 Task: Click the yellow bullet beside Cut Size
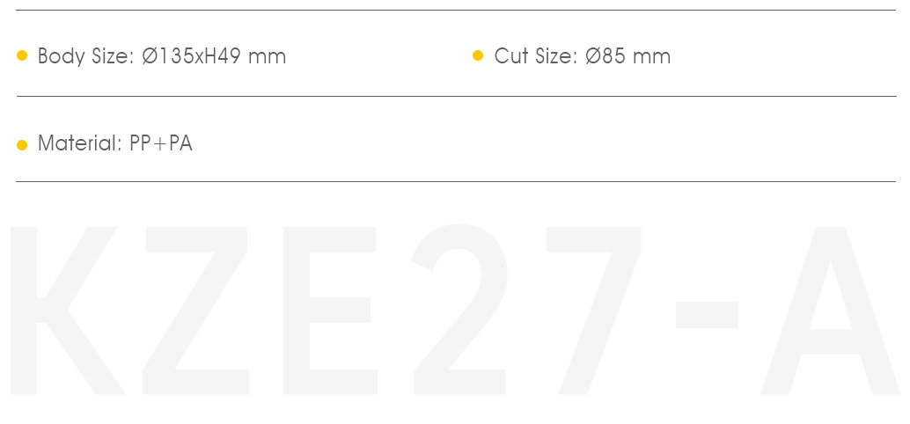click(478, 55)
